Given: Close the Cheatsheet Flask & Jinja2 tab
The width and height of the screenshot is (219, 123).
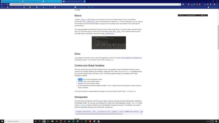Looking at the screenshot, I should 81,1.
